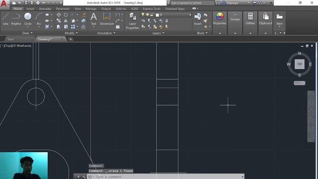
Task: Expand the Annotation panel
Action: (106, 33)
